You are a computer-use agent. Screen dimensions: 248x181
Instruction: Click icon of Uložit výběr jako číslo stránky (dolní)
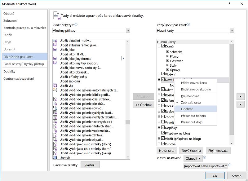tap(55, 144)
